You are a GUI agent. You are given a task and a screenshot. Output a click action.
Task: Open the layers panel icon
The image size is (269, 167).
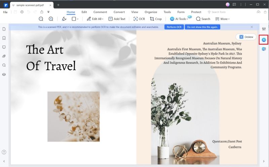click(4, 74)
